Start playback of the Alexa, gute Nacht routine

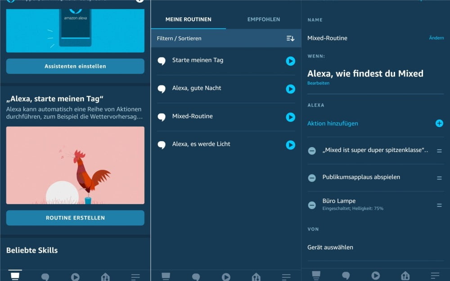point(290,89)
